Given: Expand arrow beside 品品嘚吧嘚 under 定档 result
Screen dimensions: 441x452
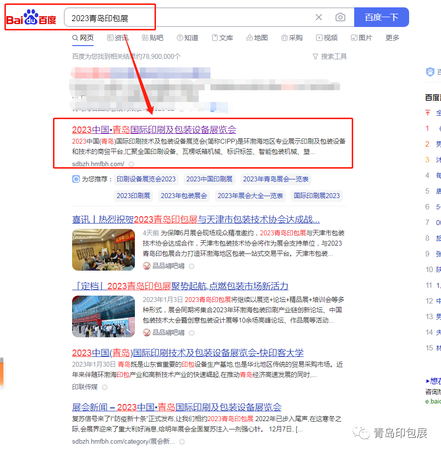Looking at the screenshot, I should (191, 333).
